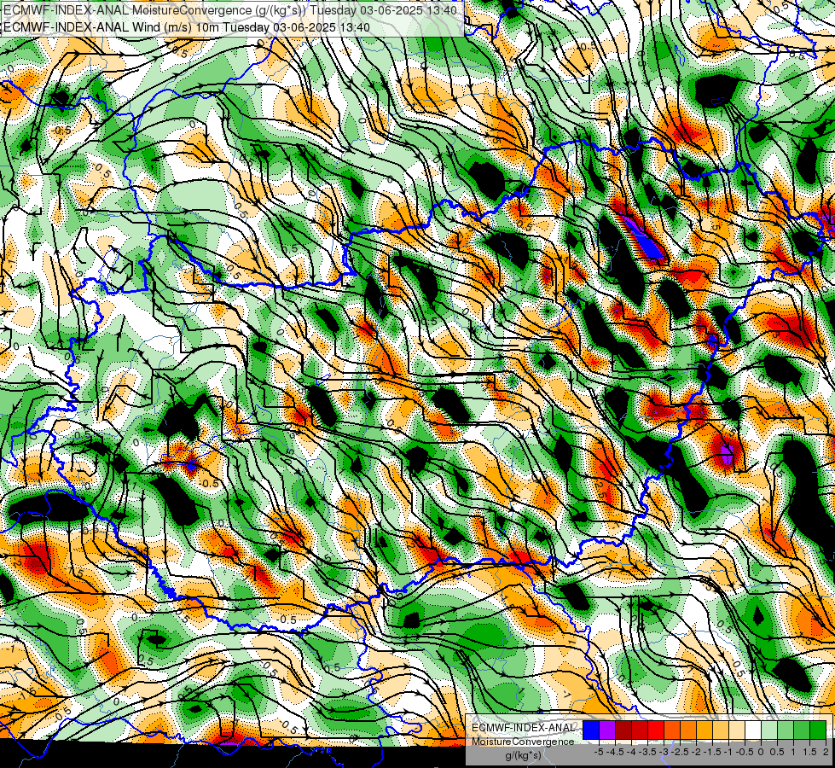835x768 pixels.
Task: Click the red-orange legend swatch (-3 to -2.5)
Action: pyautogui.click(x=672, y=730)
